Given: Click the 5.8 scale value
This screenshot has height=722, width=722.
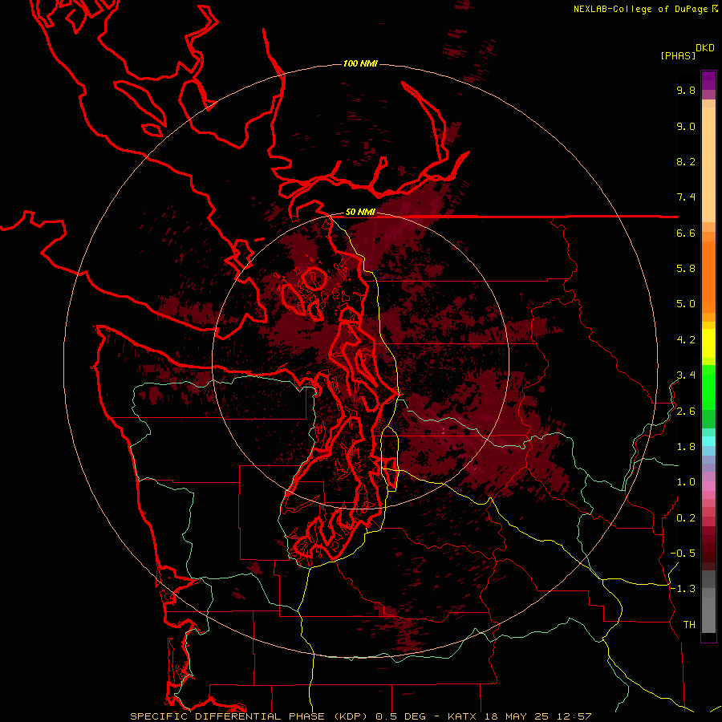Looking at the screenshot, I should 686,269.
